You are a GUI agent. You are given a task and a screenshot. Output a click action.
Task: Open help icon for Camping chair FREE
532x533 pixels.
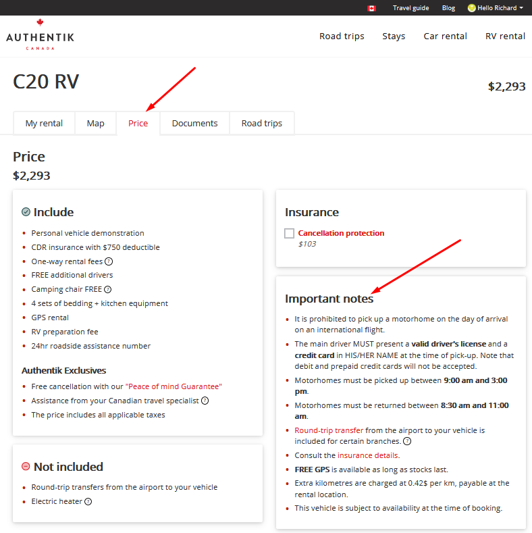tap(108, 289)
